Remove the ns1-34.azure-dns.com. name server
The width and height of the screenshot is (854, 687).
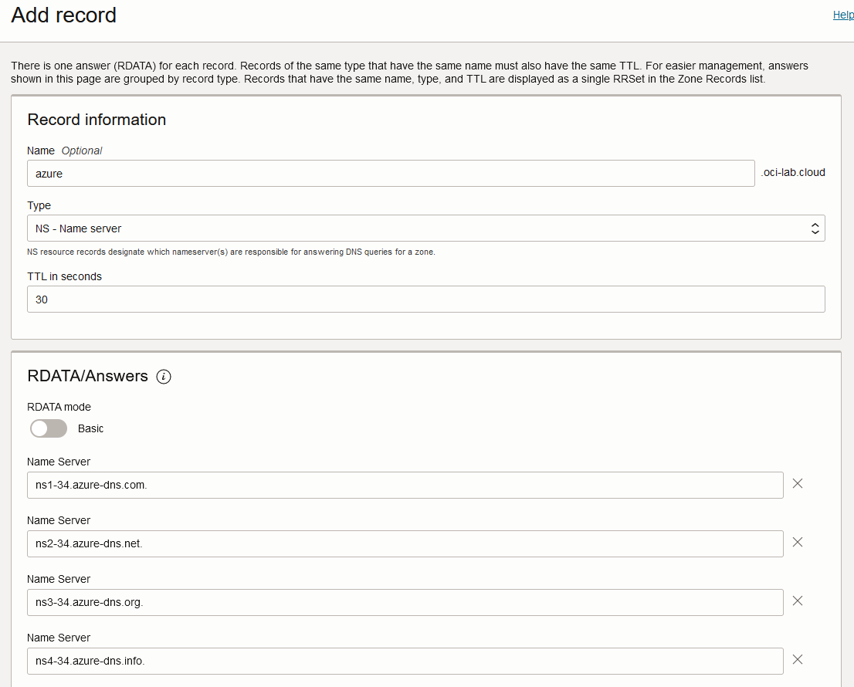(x=798, y=483)
